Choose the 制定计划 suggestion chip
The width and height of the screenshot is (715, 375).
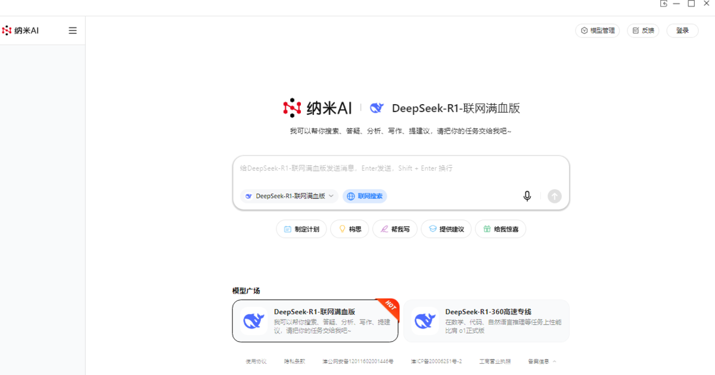(301, 229)
